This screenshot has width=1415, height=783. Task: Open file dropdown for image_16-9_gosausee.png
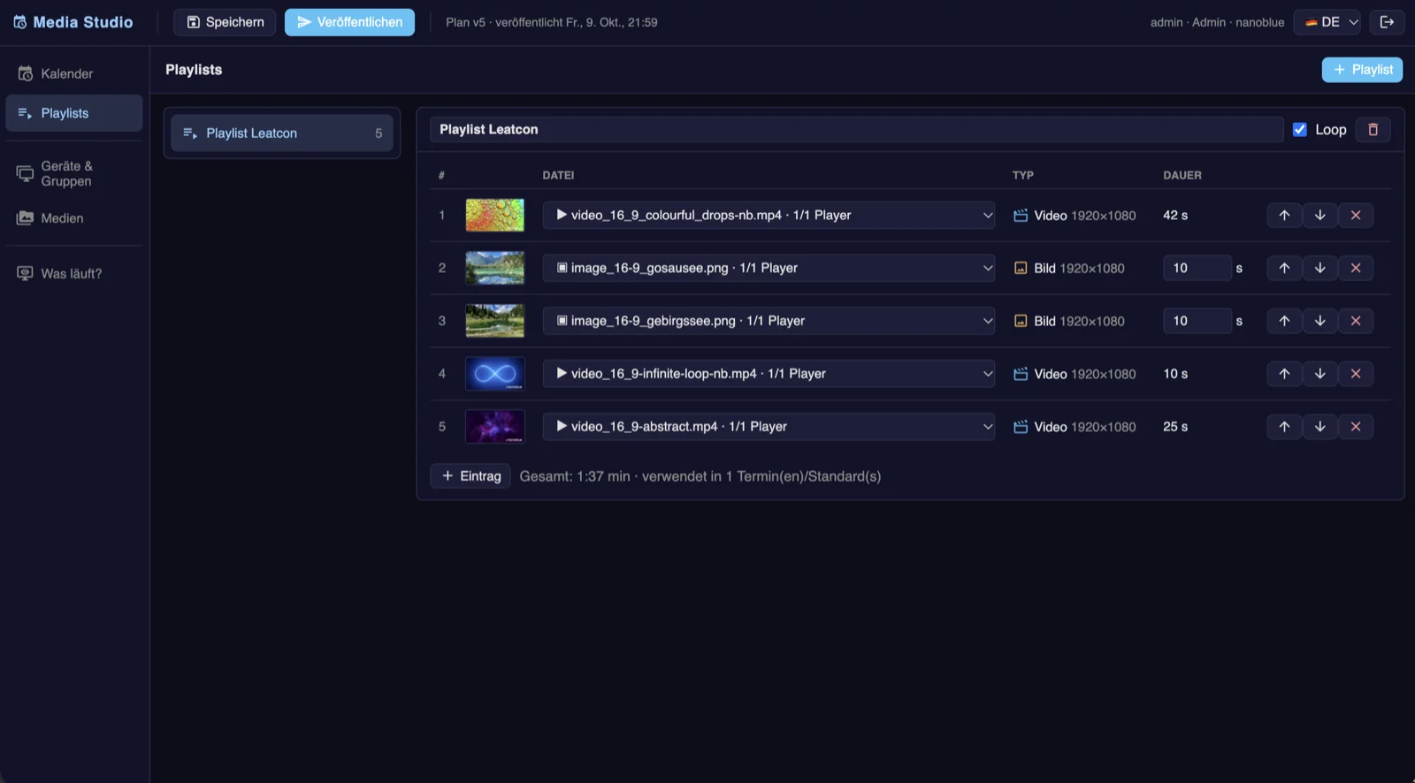(x=769, y=268)
